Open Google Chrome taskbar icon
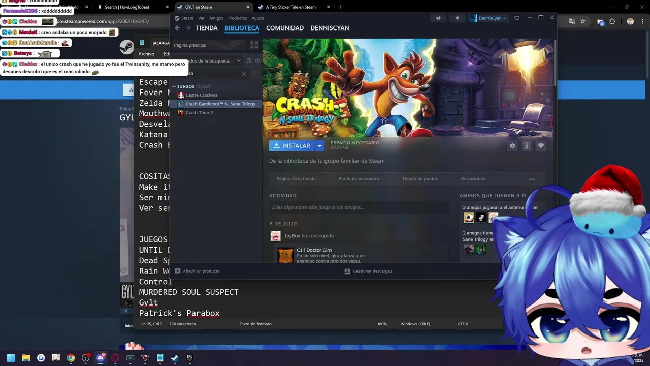The width and height of the screenshot is (650, 366). tap(71, 358)
